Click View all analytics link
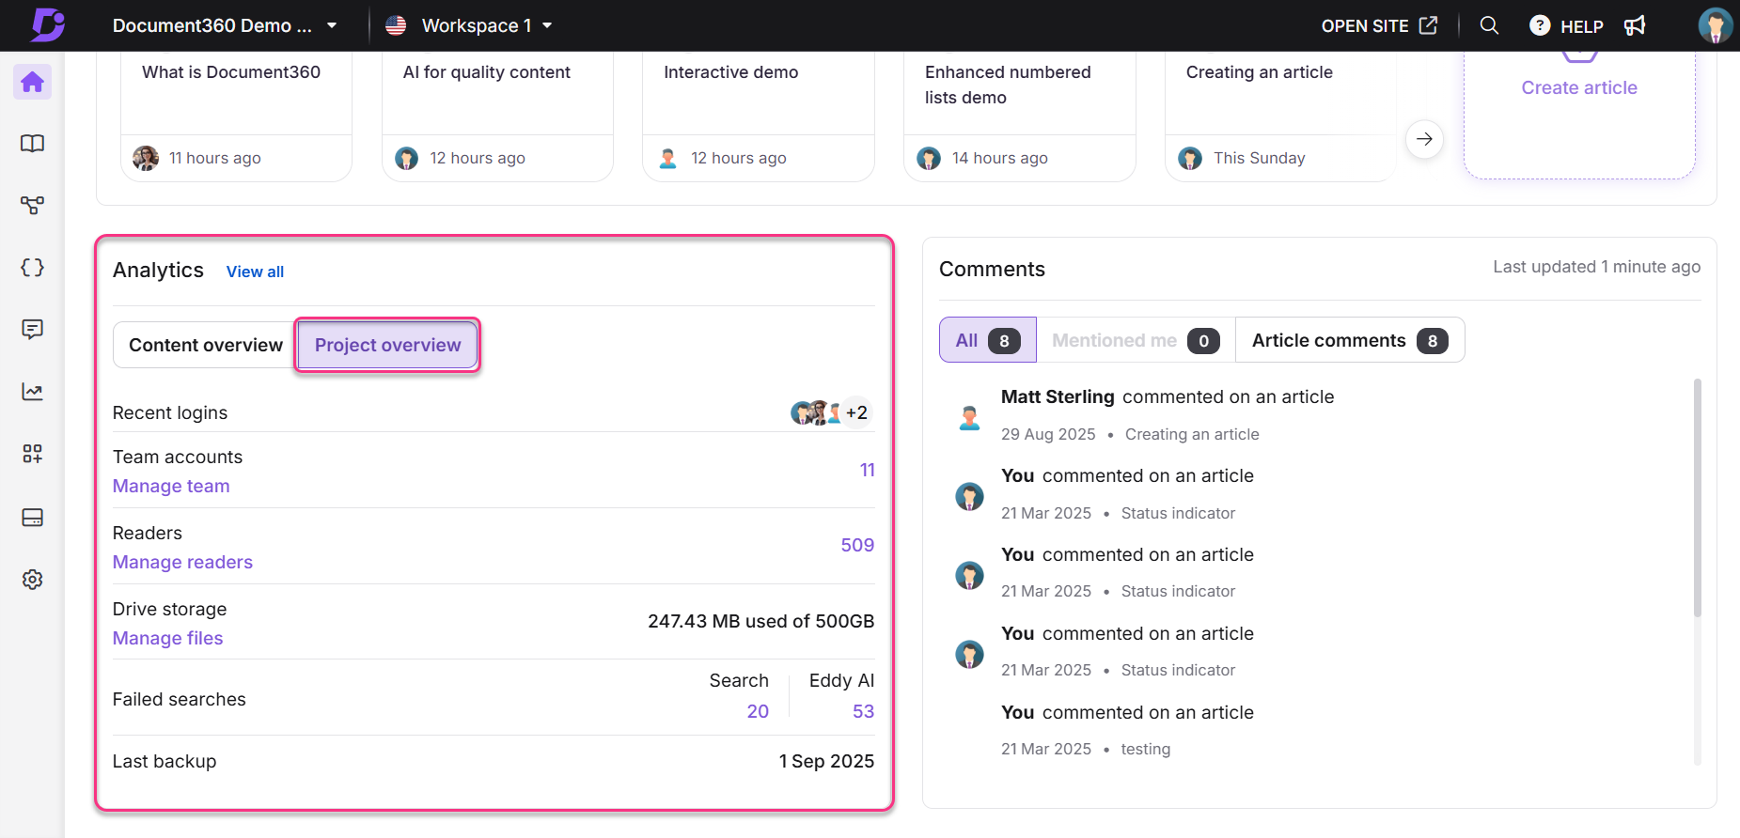Screen dimensions: 1740x838 [x=255, y=272]
